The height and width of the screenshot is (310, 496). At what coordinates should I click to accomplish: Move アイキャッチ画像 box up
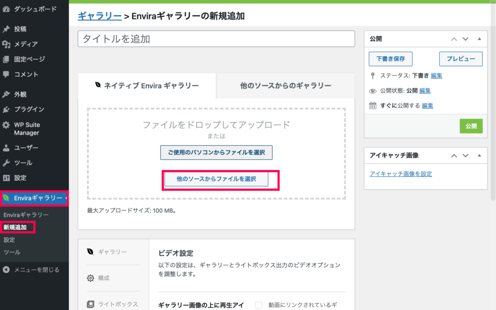tap(454, 155)
